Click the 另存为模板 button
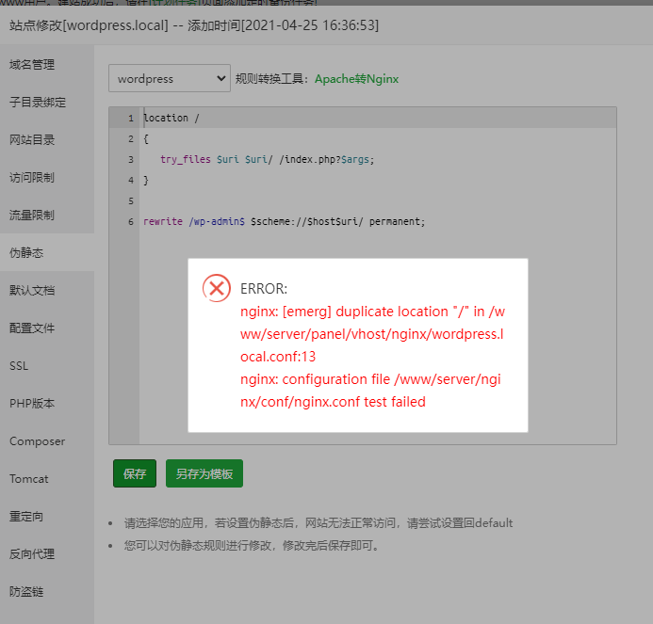The image size is (653, 624). coord(204,473)
